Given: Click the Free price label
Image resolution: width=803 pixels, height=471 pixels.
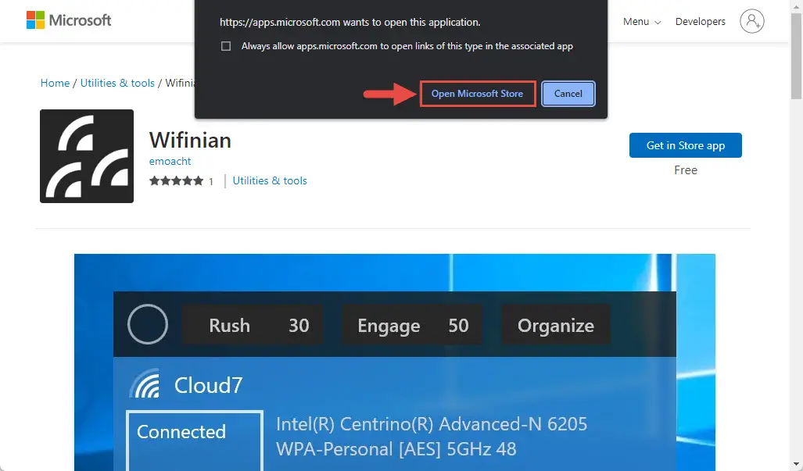Looking at the screenshot, I should click(685, 169).
